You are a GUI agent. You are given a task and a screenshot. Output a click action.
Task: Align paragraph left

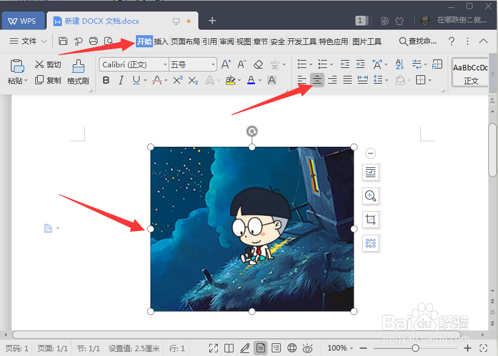(x=302, y=79)
